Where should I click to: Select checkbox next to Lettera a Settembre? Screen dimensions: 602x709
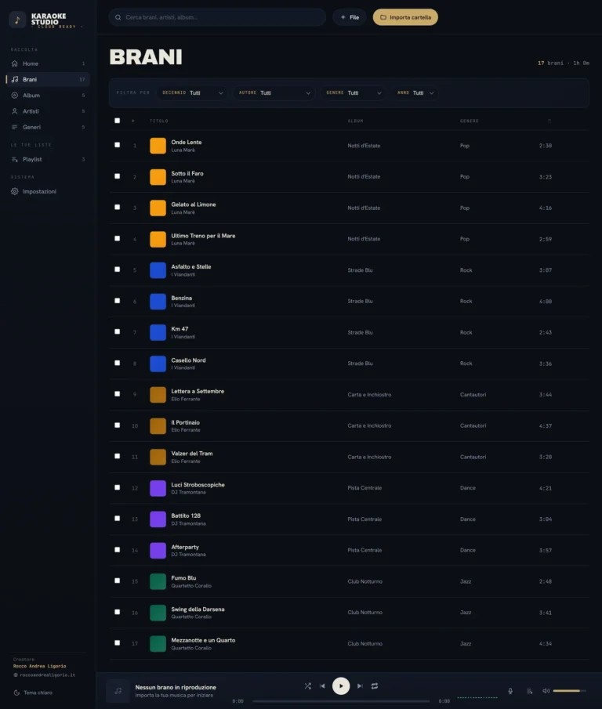coord(117,394)
